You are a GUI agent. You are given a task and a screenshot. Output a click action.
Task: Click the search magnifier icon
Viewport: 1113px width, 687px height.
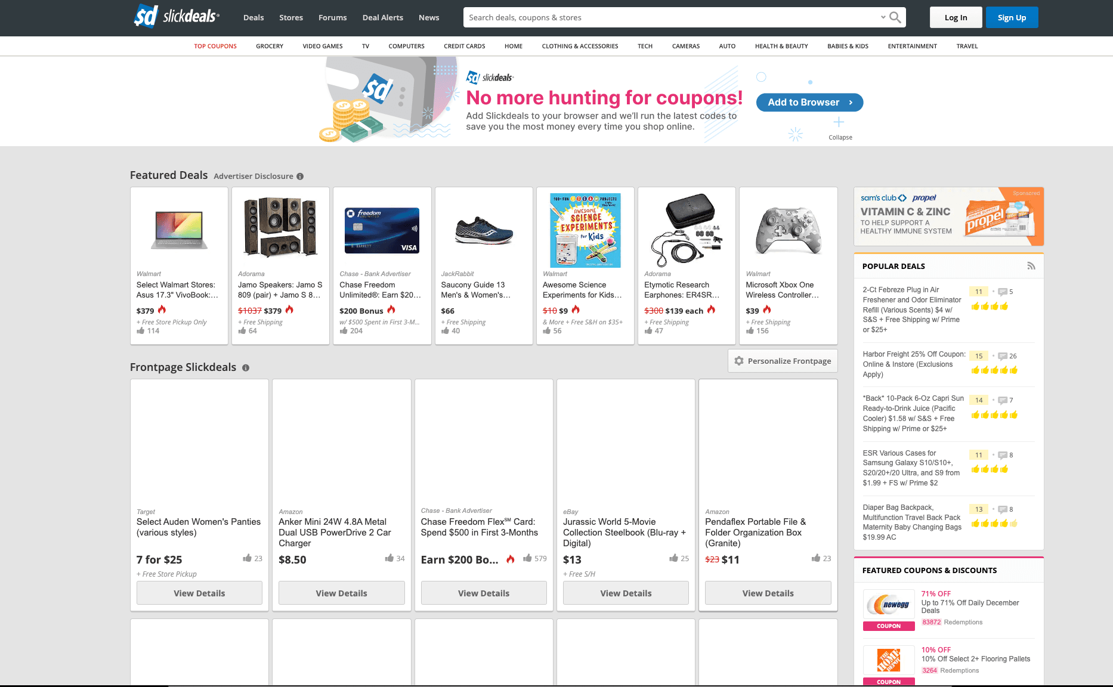895,17
